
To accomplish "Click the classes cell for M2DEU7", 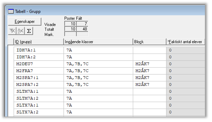I will (x=98, y=64).
